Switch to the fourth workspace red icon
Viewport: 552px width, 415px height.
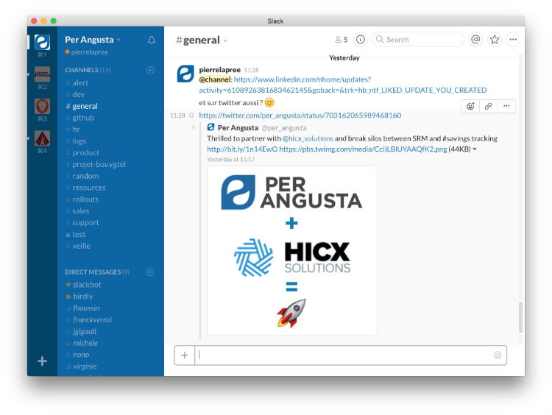[42, 138]
